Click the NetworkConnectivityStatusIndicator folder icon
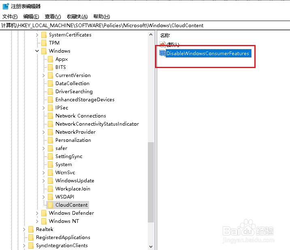Image resolution: width=290 pixels, height=250 pixels. click(x=50, y=124)
